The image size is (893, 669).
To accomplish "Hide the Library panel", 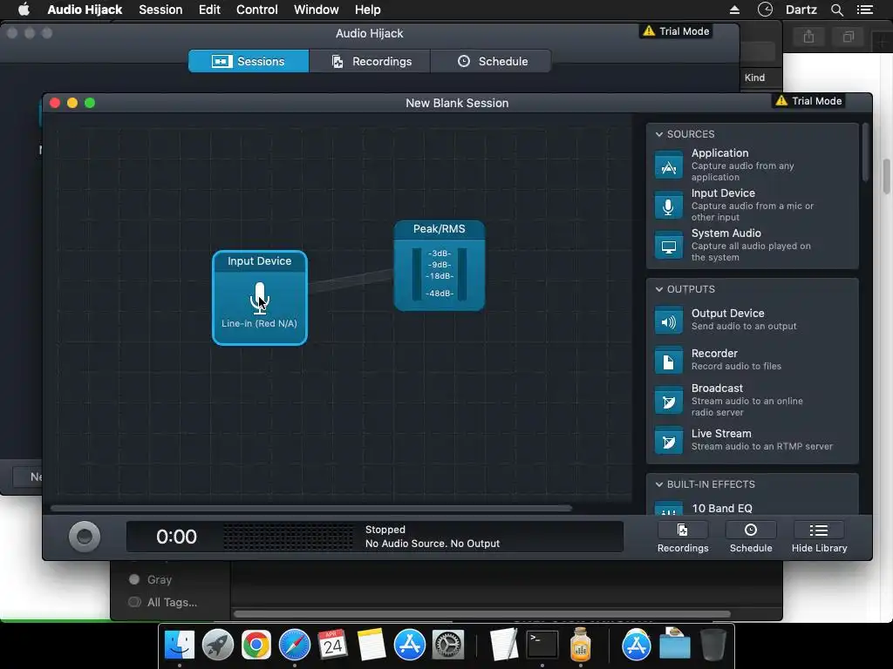I will 819,537.
